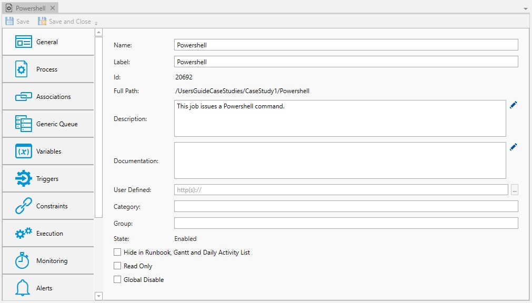The width and height of the screenshot is (532, 303).
Task: Click the Save and Close button
Action: point(64,22)
